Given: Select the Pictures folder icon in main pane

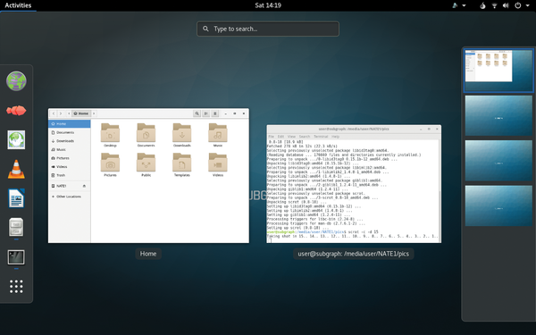Looking at the screenshot, I should [110, 163].
